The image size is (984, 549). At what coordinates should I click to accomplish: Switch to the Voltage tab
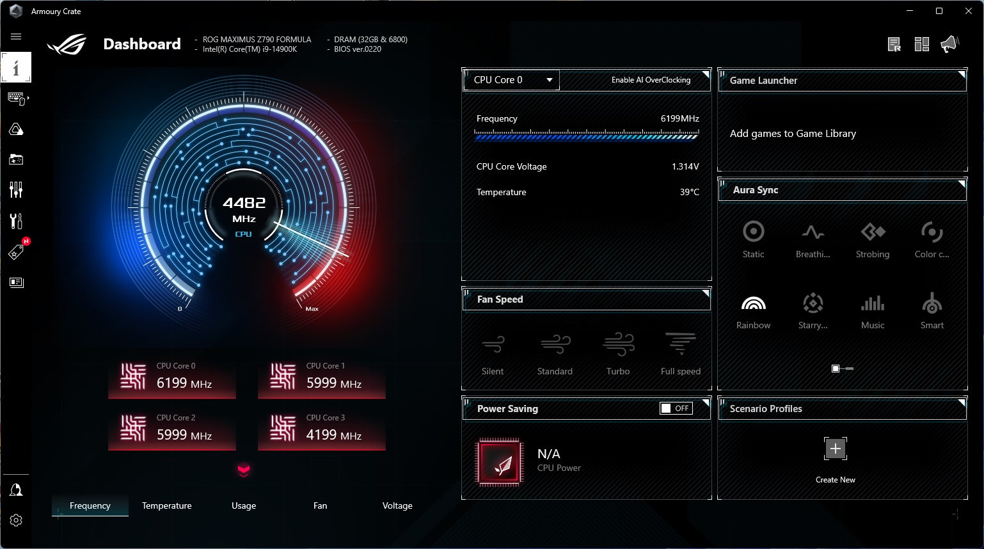(x=397, y=505)
